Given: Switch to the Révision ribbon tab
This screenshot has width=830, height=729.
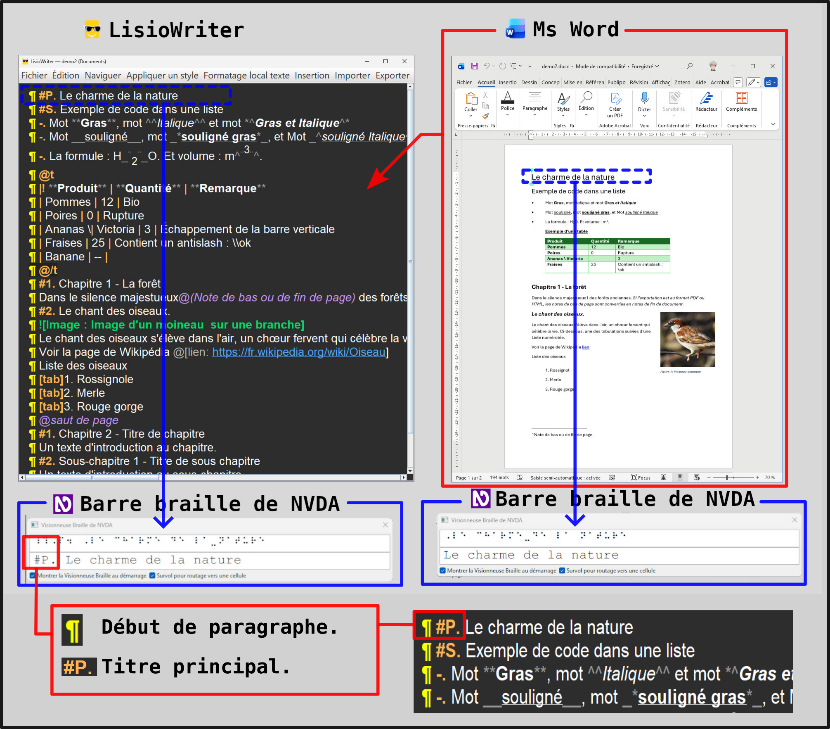Looking at the screenshot, I should (x=638, y=83).
